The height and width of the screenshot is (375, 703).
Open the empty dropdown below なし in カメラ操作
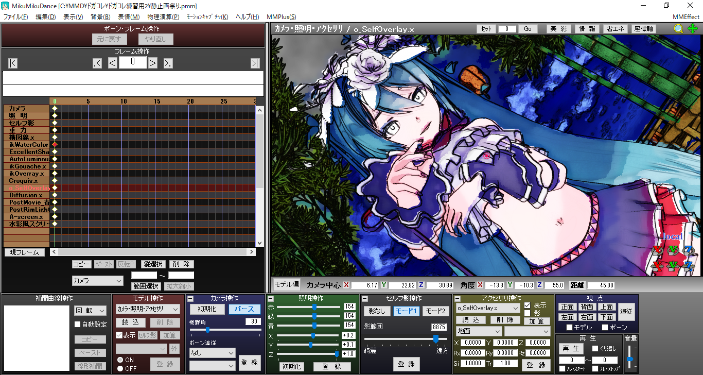tap(212, 365)
